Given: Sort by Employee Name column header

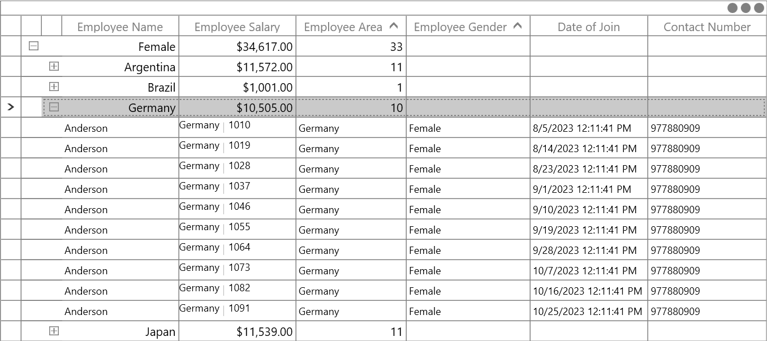Looking at the screenshot, I should pos(120,27).
